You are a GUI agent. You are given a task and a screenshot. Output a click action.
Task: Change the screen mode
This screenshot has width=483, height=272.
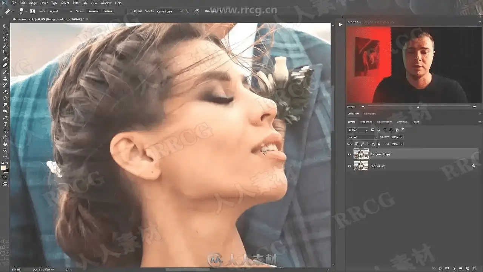click(x=5, y=184)
